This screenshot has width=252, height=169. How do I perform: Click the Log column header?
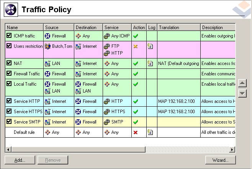152,28
